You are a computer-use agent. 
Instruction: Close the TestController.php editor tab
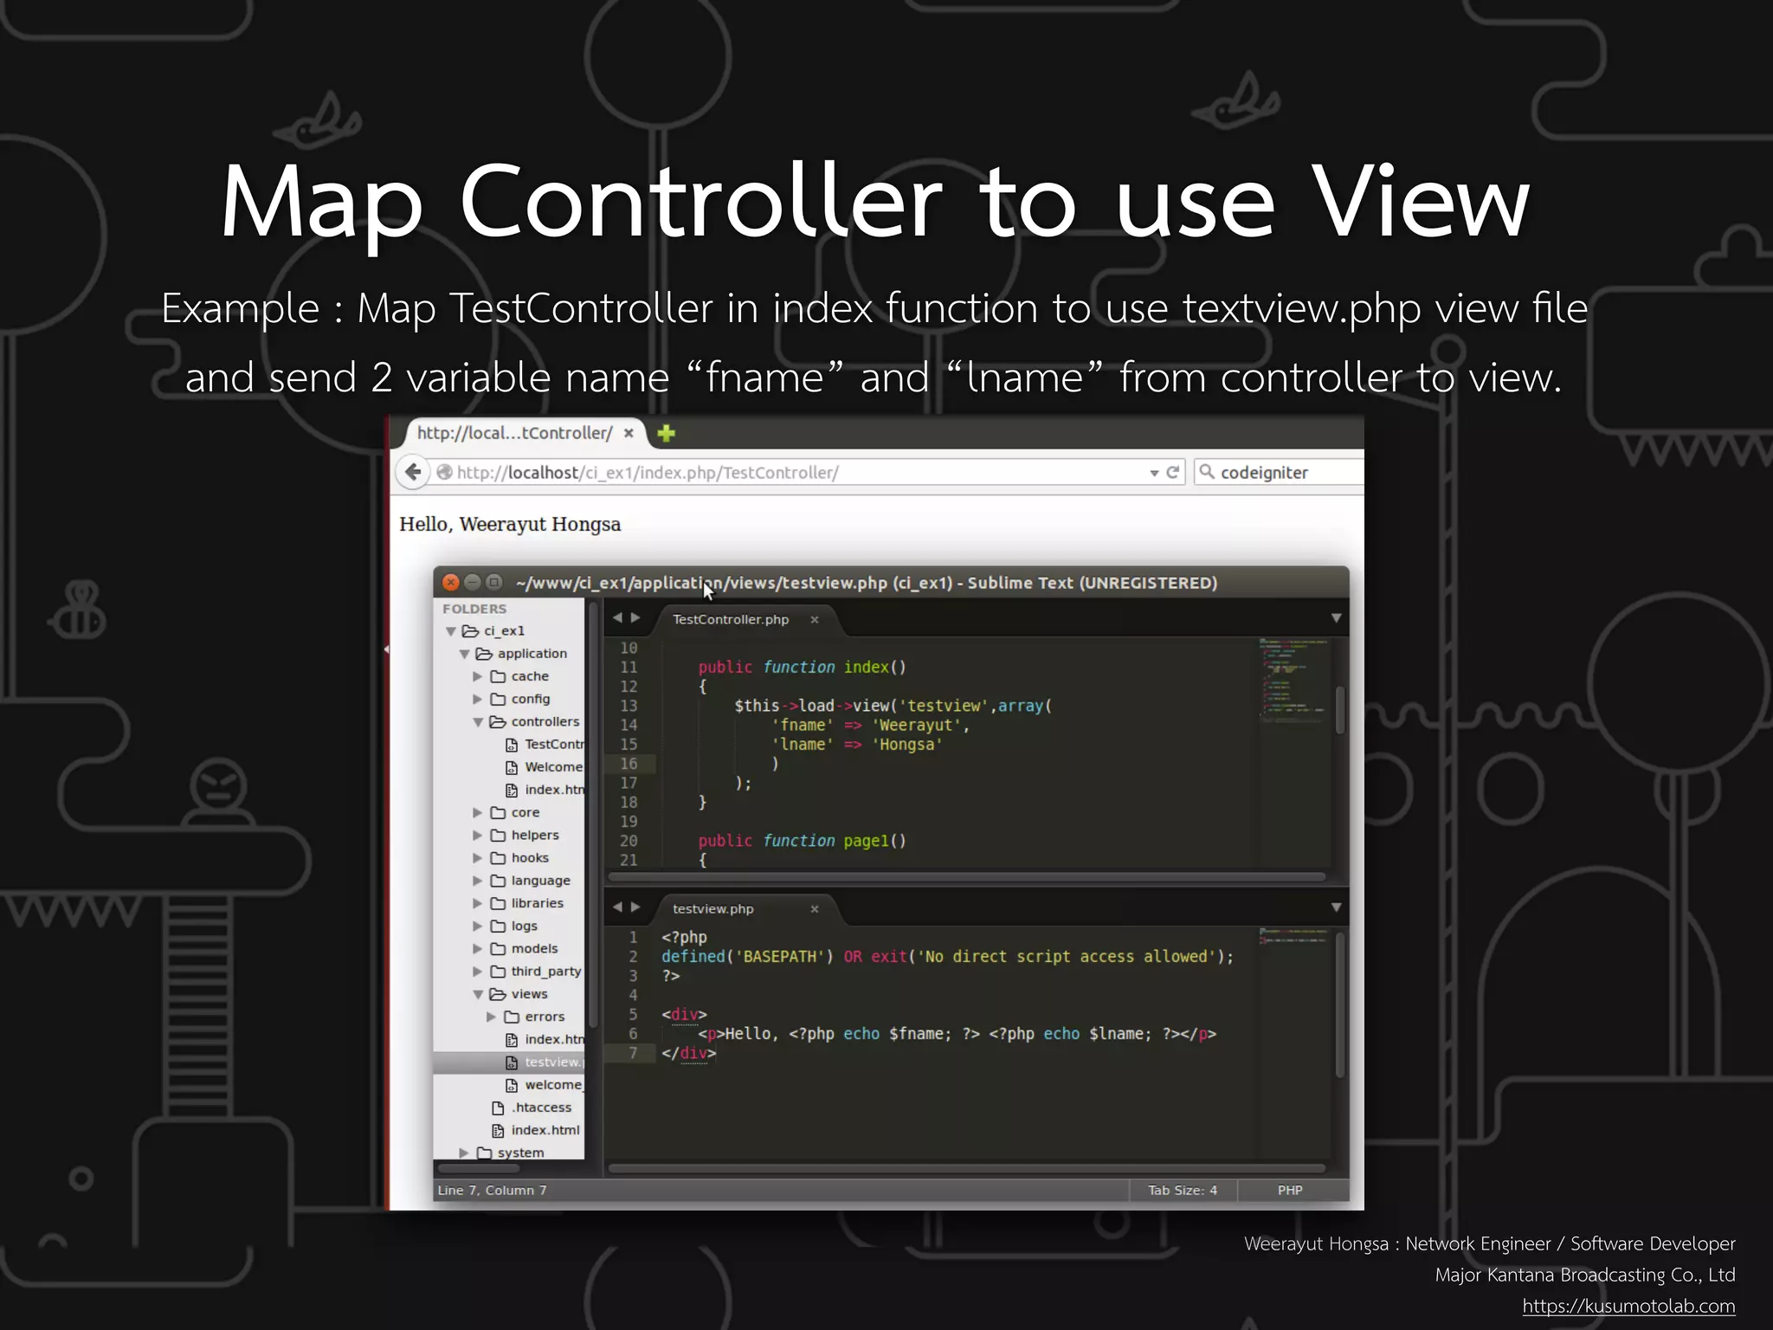(814, 619)
